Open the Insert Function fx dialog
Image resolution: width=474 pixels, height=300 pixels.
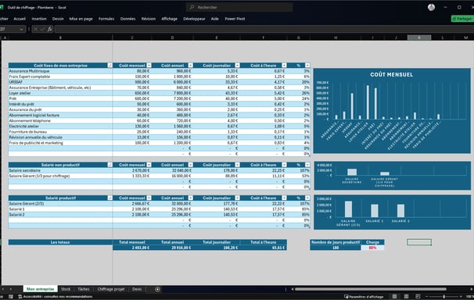[49, 29]
